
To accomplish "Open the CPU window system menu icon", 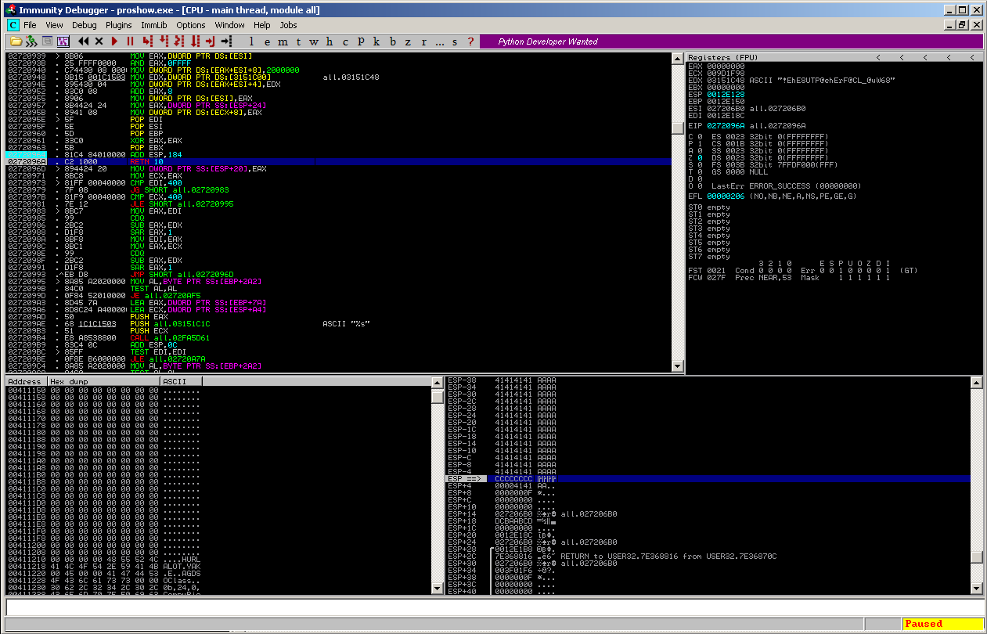I will 13,25.
